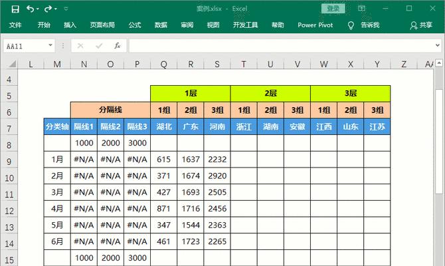This screenshot has width=445, height=266.
Task: Switch to the 页面布局 ribbon tab
Action: click(x=102, y=25)
